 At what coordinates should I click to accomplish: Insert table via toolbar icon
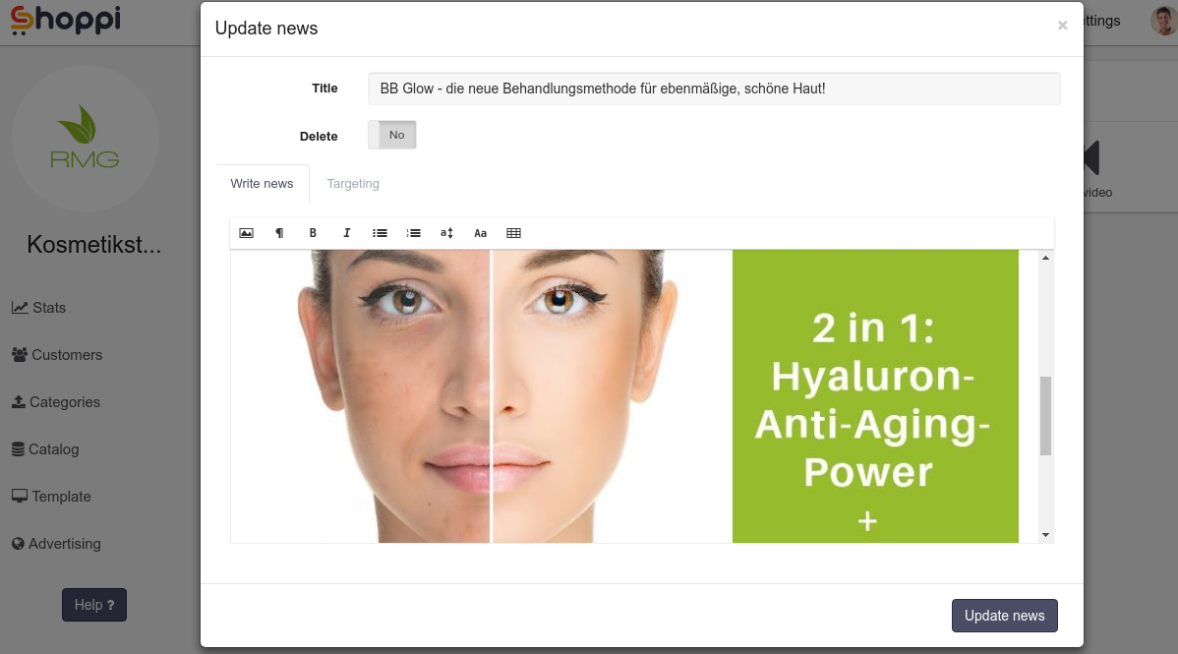point(514,233)
